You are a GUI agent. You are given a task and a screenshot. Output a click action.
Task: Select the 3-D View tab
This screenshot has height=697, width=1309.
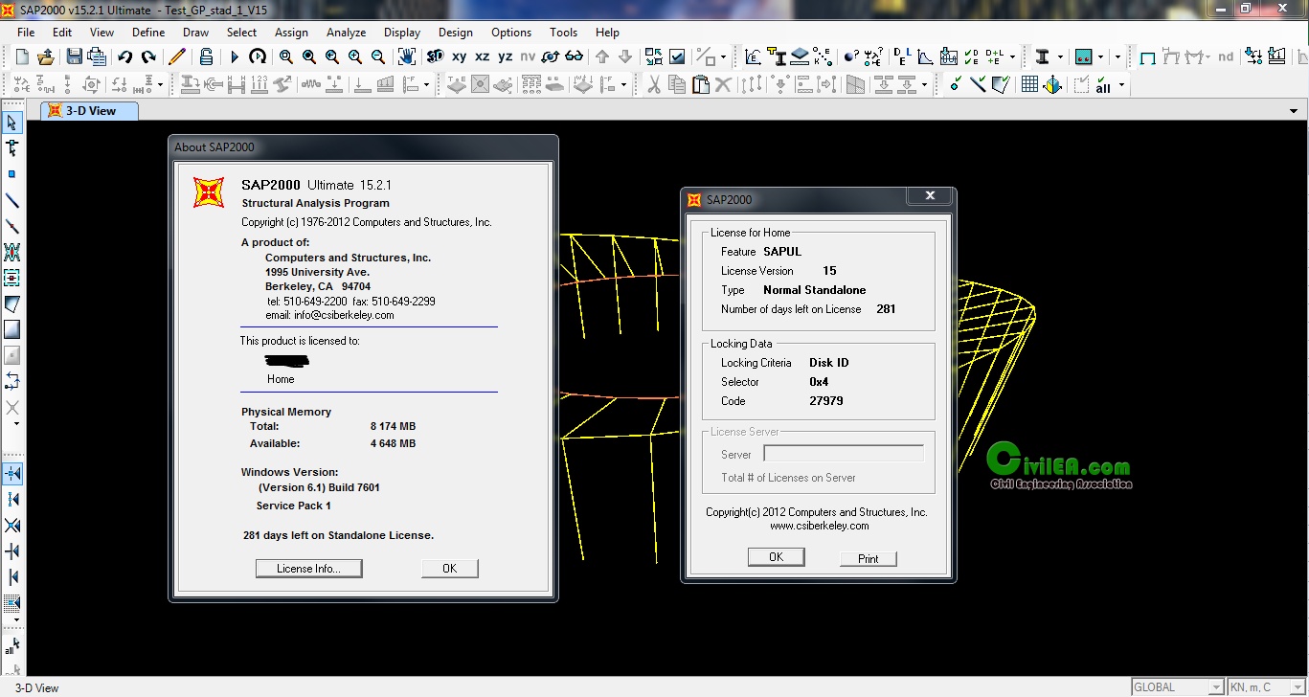(x=90, y=110)
